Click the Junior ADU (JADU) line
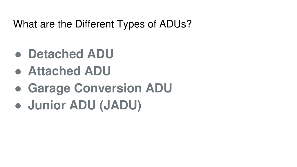The height and width of the screenshot is (167, 297). pyautogui.click(x=85, y=106)
